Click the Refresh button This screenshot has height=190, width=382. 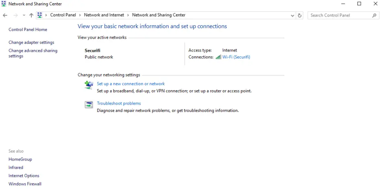click(300, 15)
